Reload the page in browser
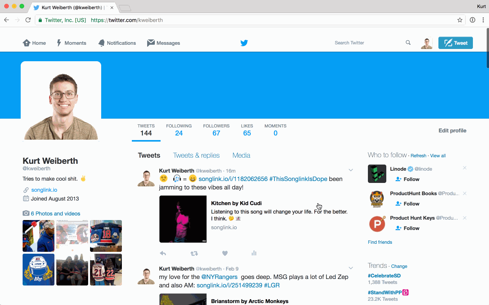The image size is (489, 305). click(28, 20)
